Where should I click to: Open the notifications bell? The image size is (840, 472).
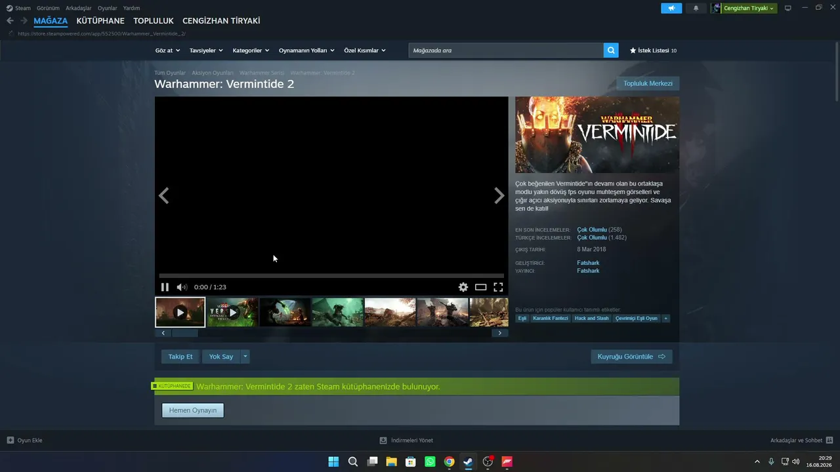pos(696,9)
